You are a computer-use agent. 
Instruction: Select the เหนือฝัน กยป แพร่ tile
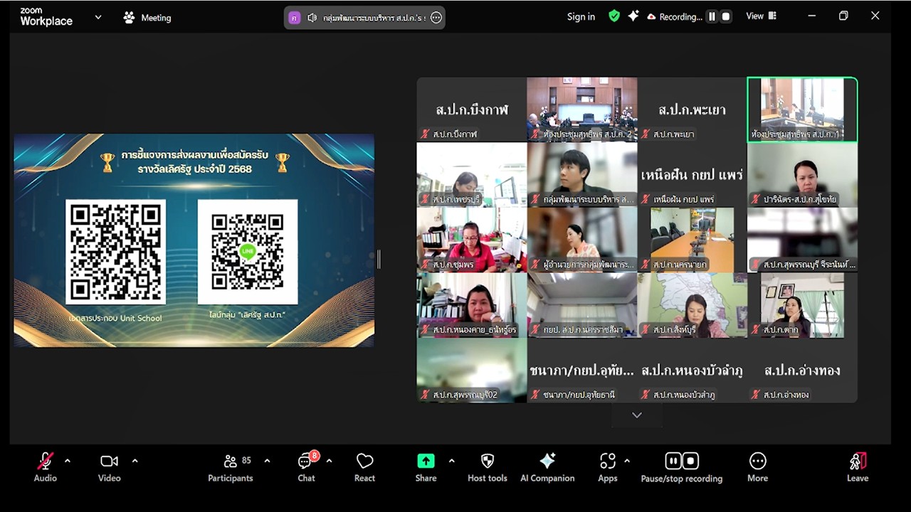692,175
